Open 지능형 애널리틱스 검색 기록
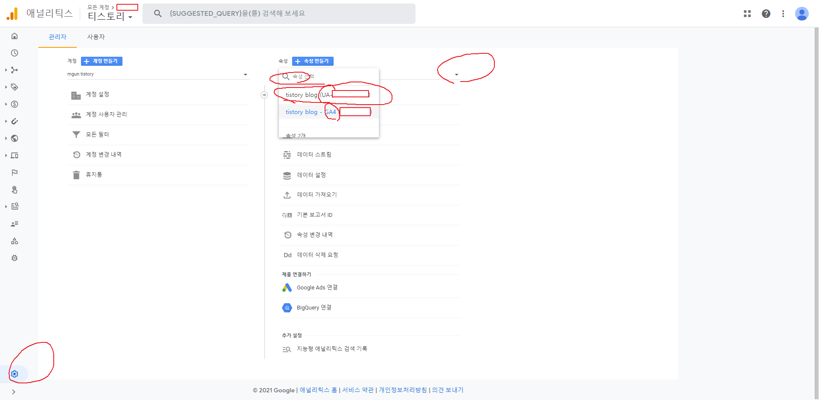The image size is (819, 400). 370,349
